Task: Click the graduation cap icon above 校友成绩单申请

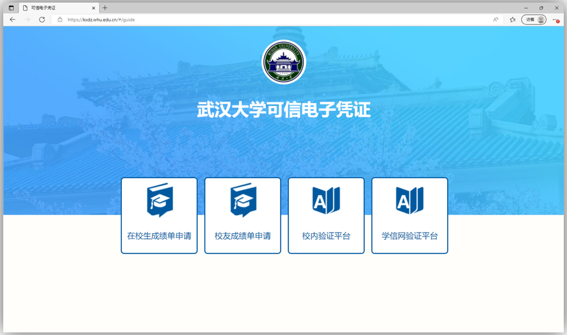Action: pos(243,200)
